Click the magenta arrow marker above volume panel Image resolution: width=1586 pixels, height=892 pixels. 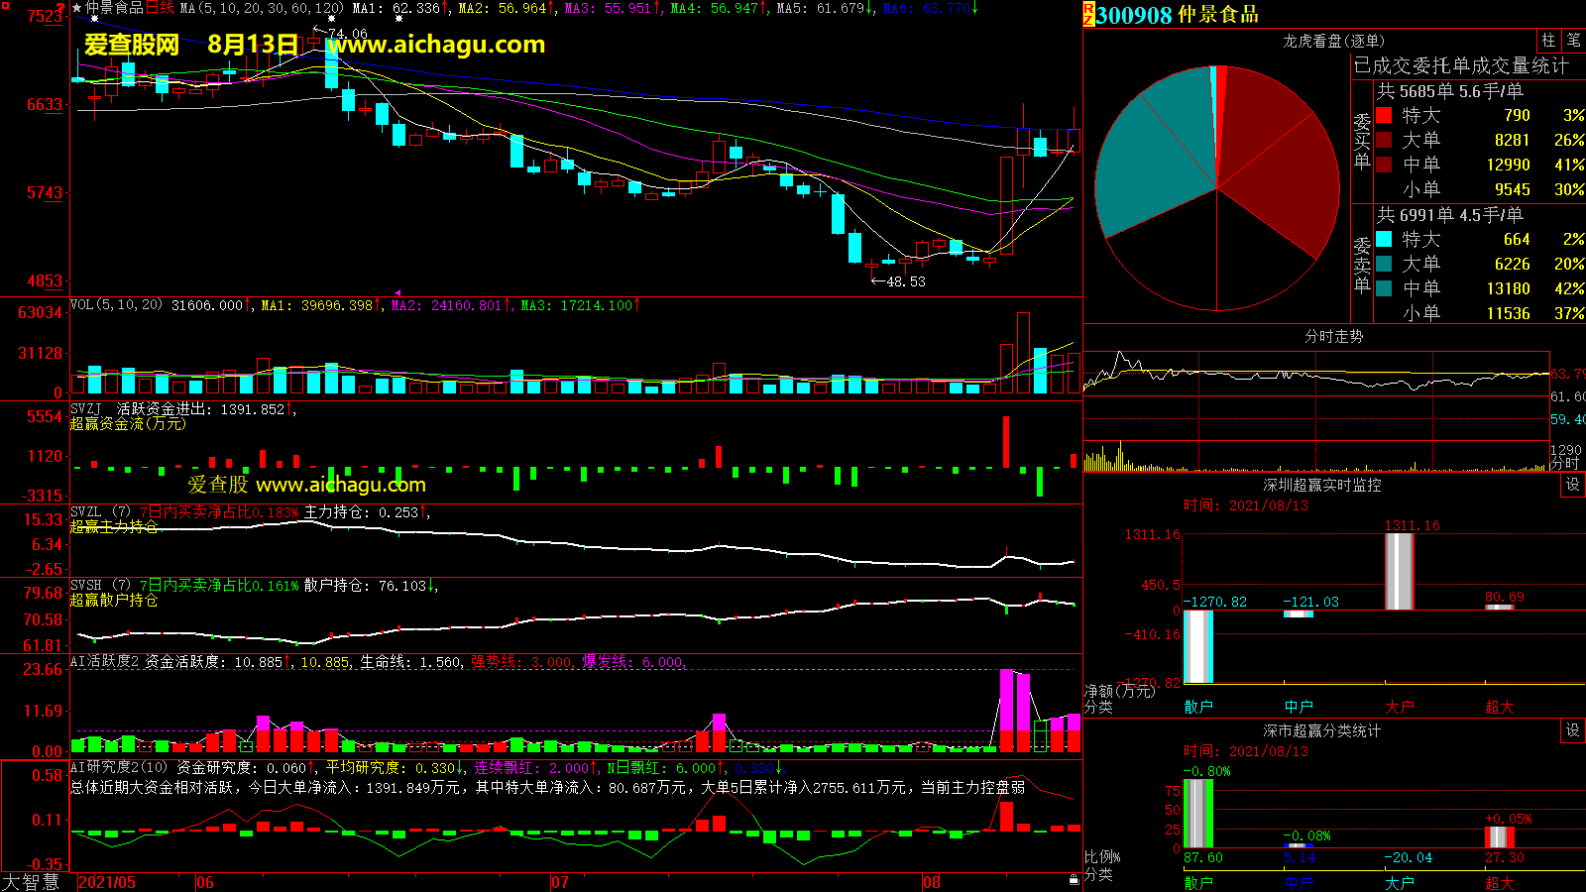pyautogui.click(x=397, y=293)
